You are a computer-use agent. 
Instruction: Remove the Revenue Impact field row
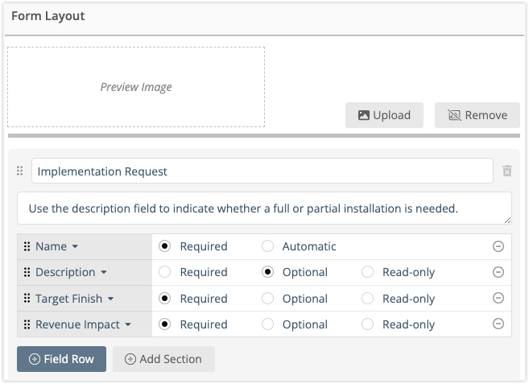[498, 324]
